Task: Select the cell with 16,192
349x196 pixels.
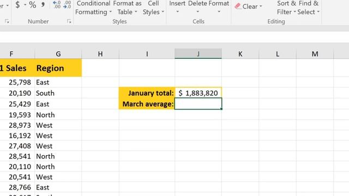Action: tap(17, 136)
